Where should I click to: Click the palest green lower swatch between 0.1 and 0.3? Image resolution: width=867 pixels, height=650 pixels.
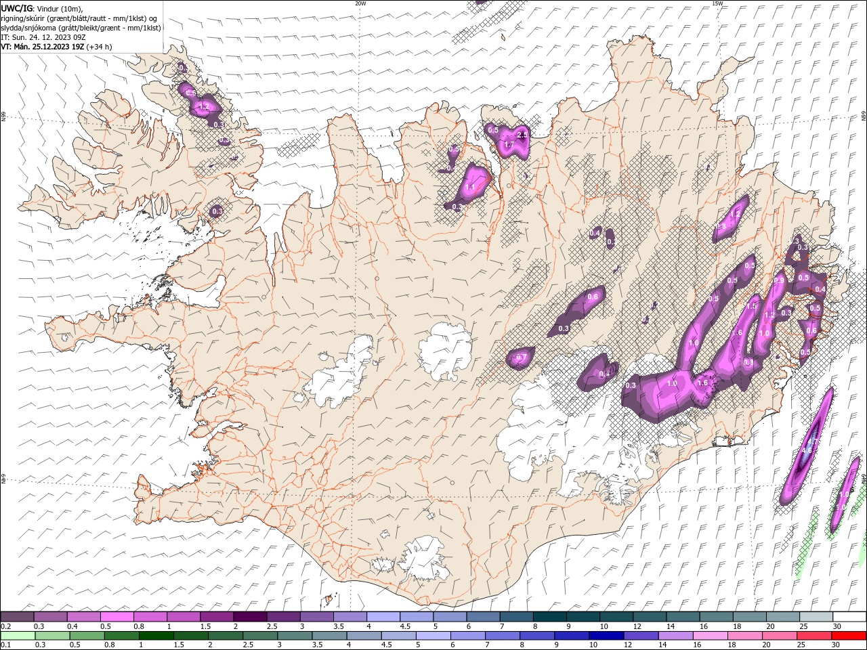point(18,635)
